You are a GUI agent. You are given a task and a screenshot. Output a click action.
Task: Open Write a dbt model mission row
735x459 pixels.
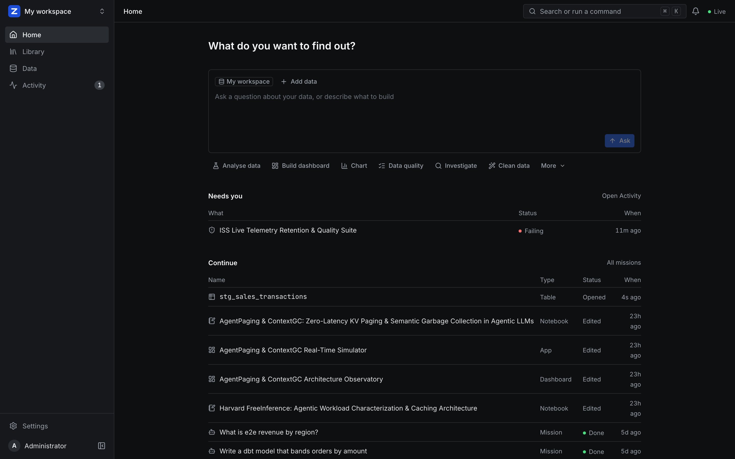click(424, 451)
